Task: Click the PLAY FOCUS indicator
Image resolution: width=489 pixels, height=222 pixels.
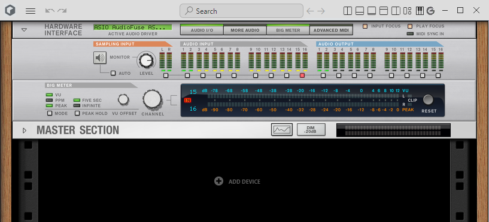Action: click(x=410, y=26)
